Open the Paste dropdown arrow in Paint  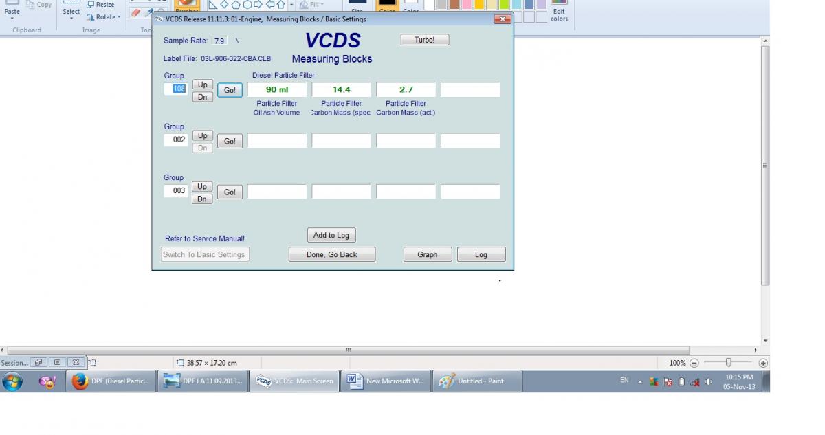(12, 19)
